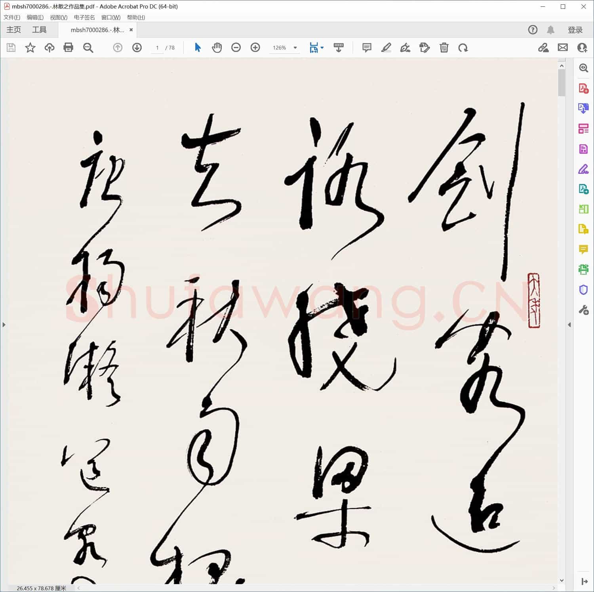Open the page fit mode dropdown arrow
Viewport: 594px width, 592px height.
pyautogui.click(x=322, y=48)
